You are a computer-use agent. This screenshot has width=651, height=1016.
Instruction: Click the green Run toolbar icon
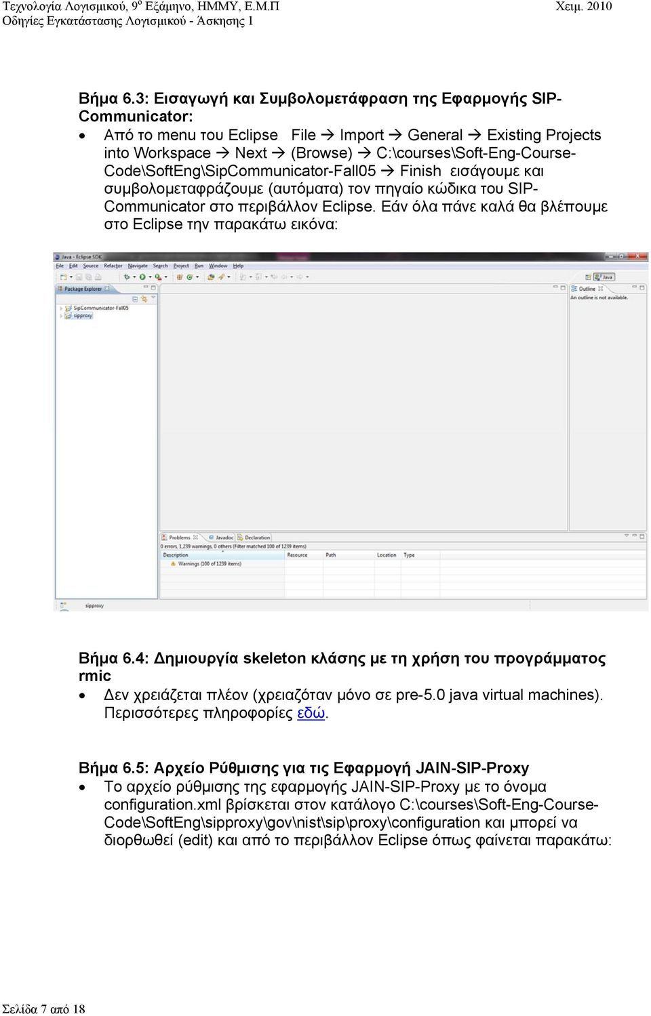[142, 277]
